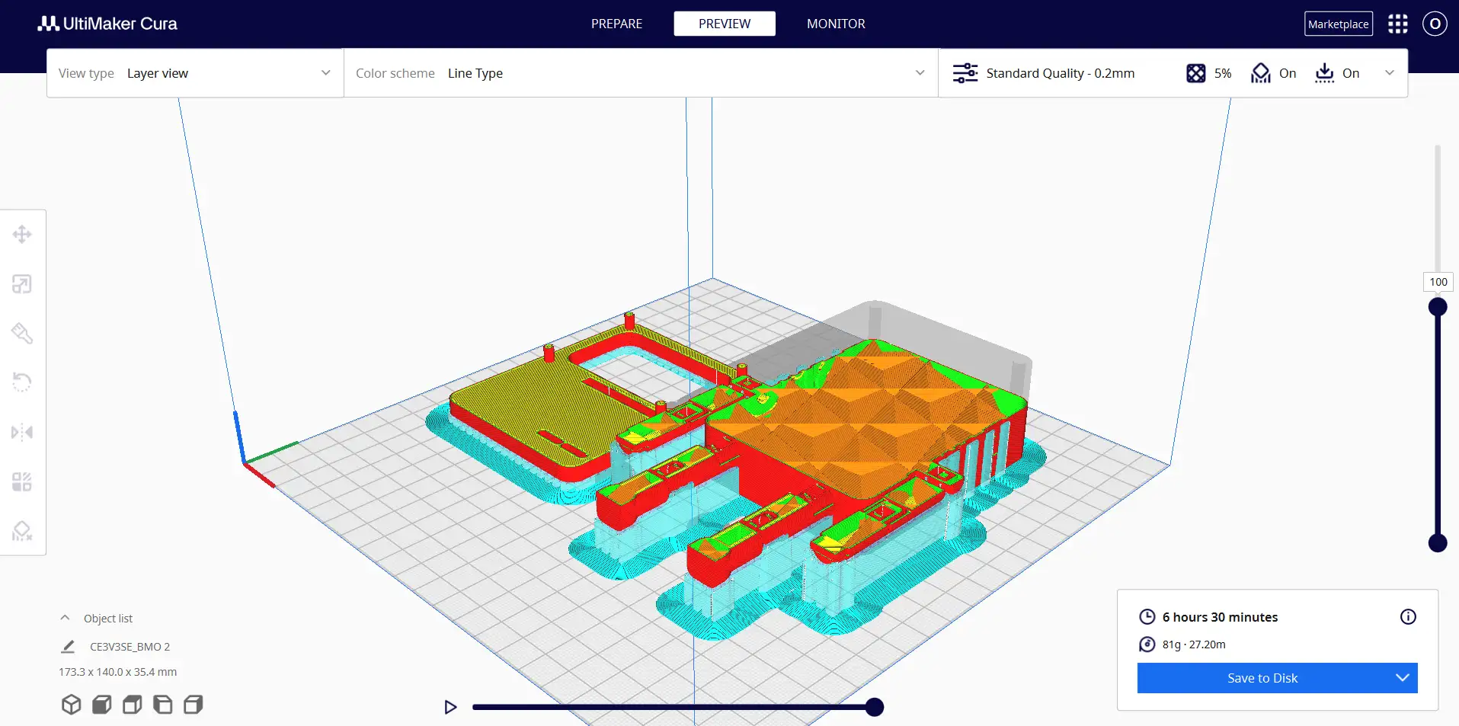1459x726 pixels.
Task: Click the lower layer slider handle
Action: (x=1438, y=542)
